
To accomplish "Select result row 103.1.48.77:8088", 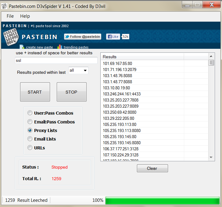I will (155, 82).
